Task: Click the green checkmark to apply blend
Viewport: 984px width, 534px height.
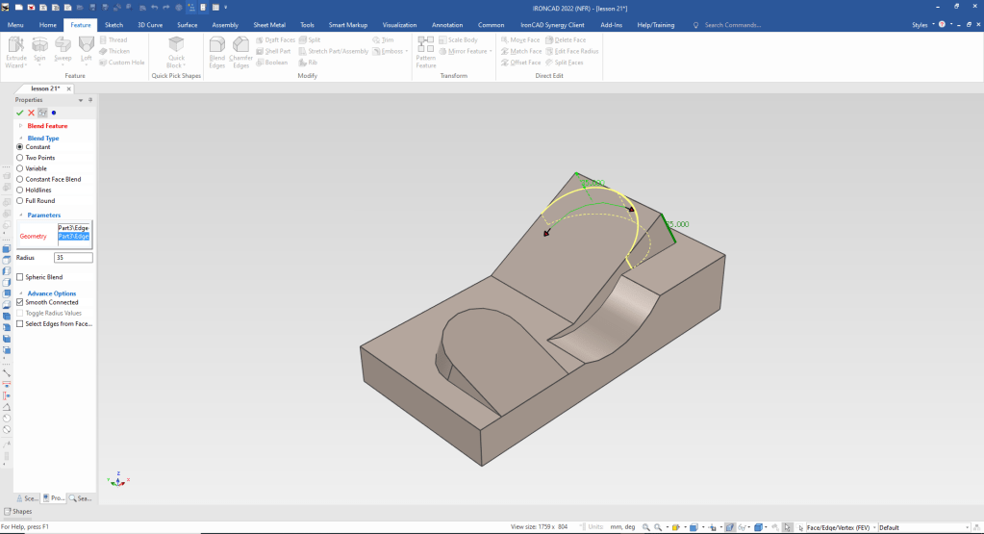Action: pyautogui.click(x=20, y=113)
